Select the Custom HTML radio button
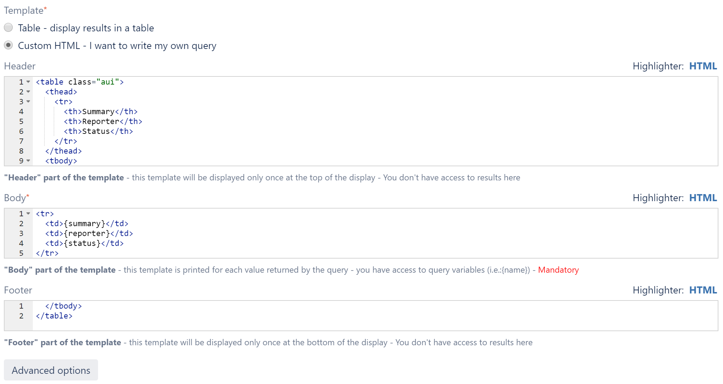This screenshot has width=723, height=384. 8,45
